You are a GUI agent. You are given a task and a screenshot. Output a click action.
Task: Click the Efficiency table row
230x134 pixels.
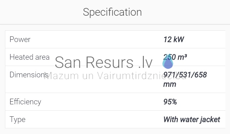115,102
